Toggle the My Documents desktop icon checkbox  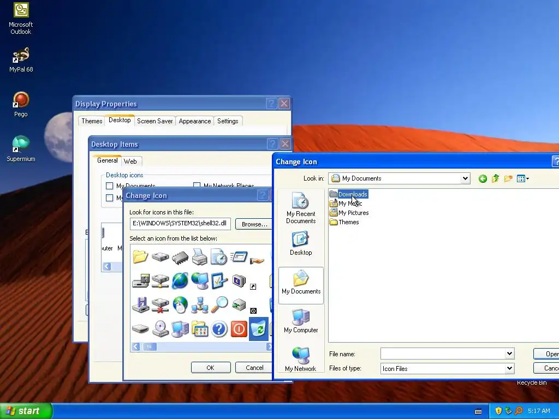[x=109, y=185]
